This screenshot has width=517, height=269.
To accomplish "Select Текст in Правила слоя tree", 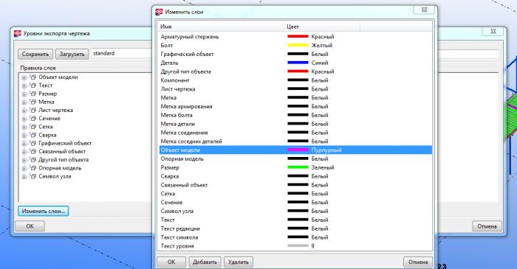I will click(x=46, y=85).
